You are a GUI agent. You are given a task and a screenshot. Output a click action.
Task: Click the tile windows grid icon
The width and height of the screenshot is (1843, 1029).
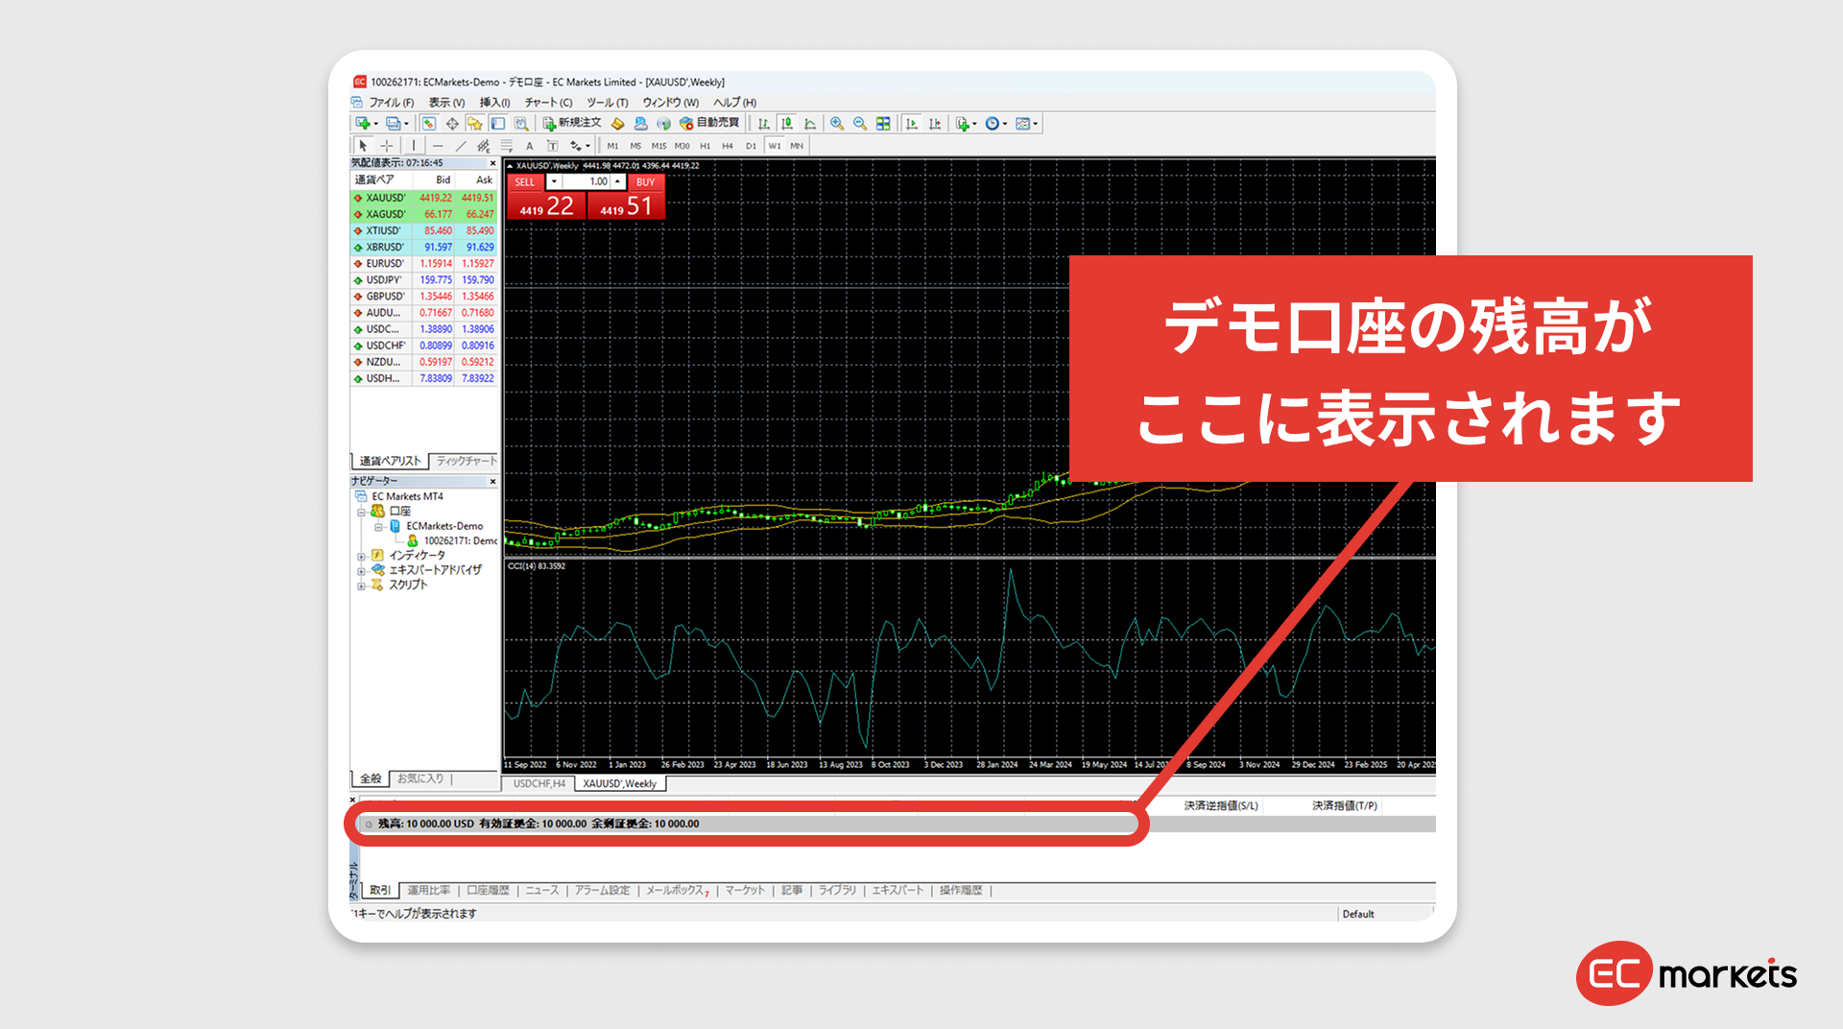[883, 123]
